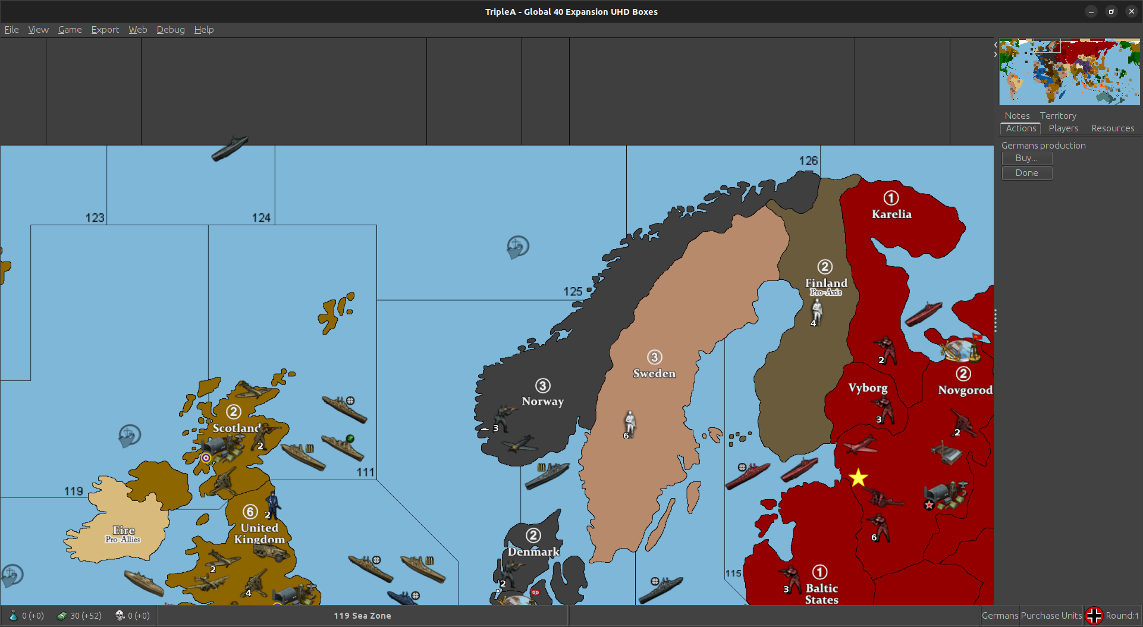
Task: Select the white infantry unit in Finland
Action: [817, 311]
